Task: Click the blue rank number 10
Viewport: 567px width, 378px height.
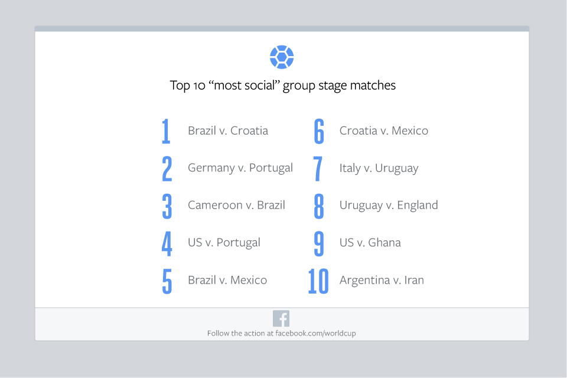Action: [x=318, y=281]
